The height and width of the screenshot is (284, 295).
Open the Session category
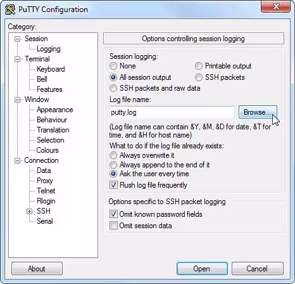pyautogui.click(x=36, y=39)
